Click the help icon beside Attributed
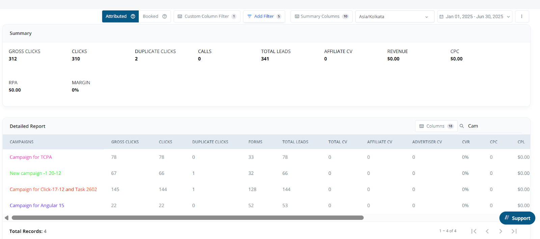This screenshot has width=540, height=239. (x=133, y=16)
